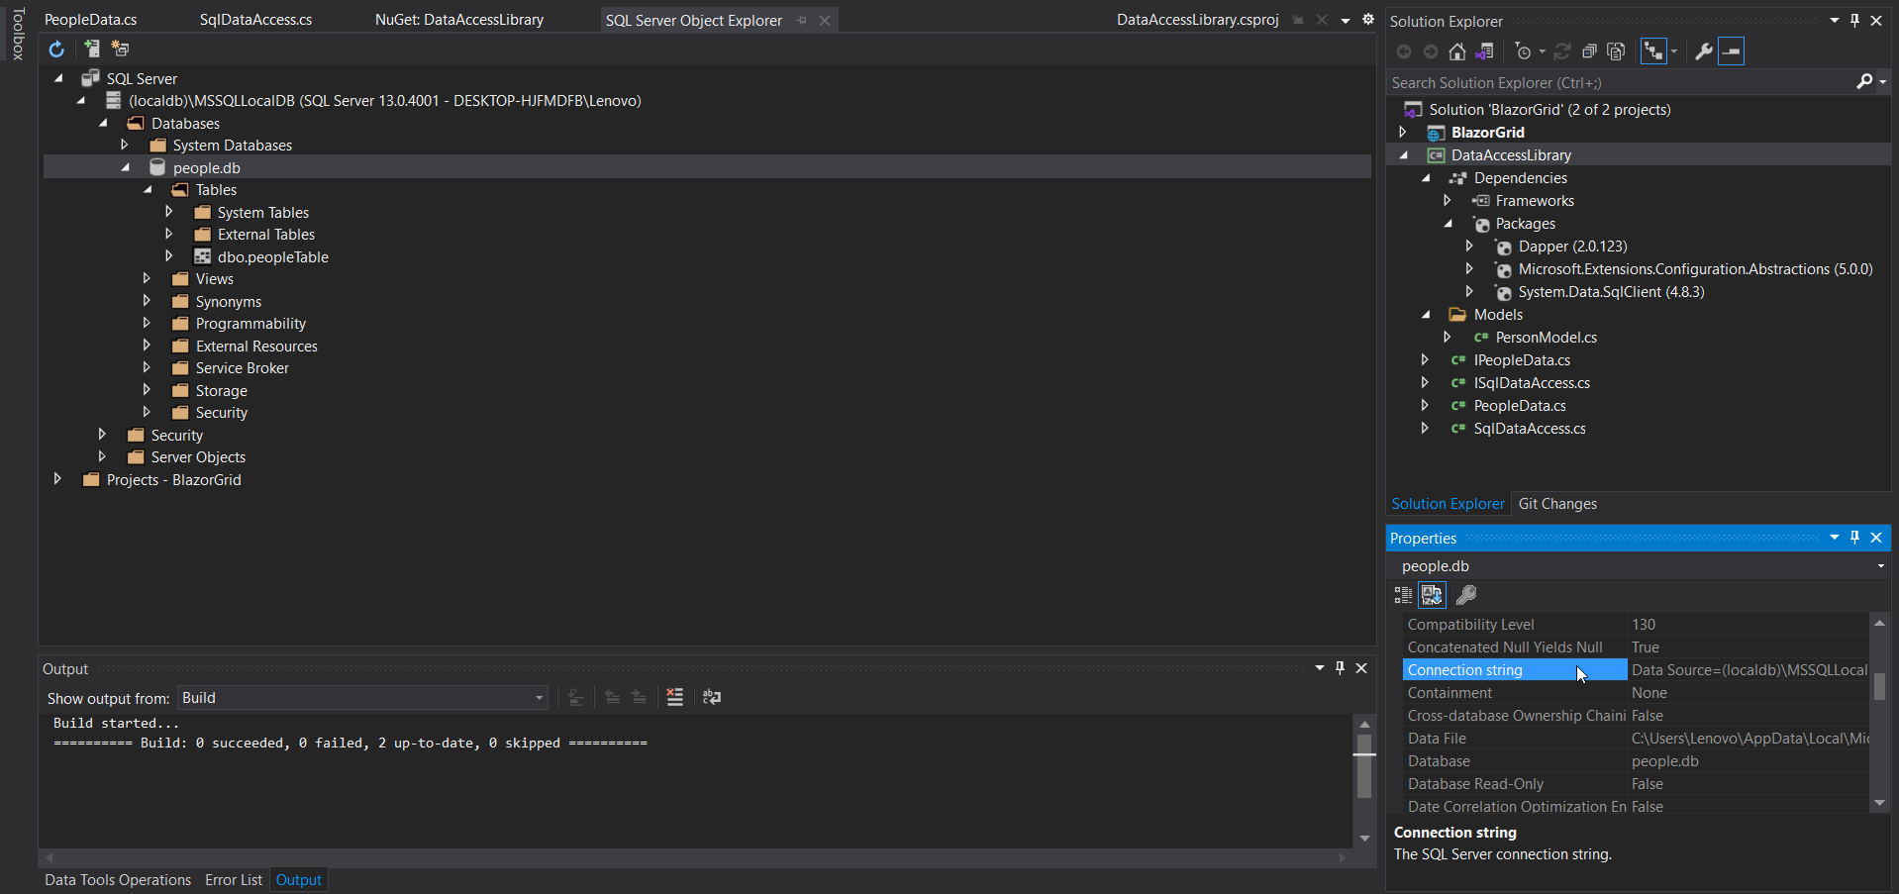Switch to the Git Changes tab
The image size is (1899, 894).
1557,504
